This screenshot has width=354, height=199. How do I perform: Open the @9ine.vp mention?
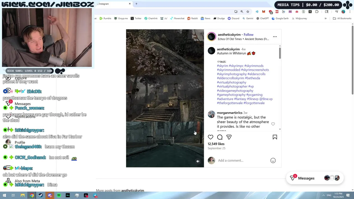pos(266,99)
